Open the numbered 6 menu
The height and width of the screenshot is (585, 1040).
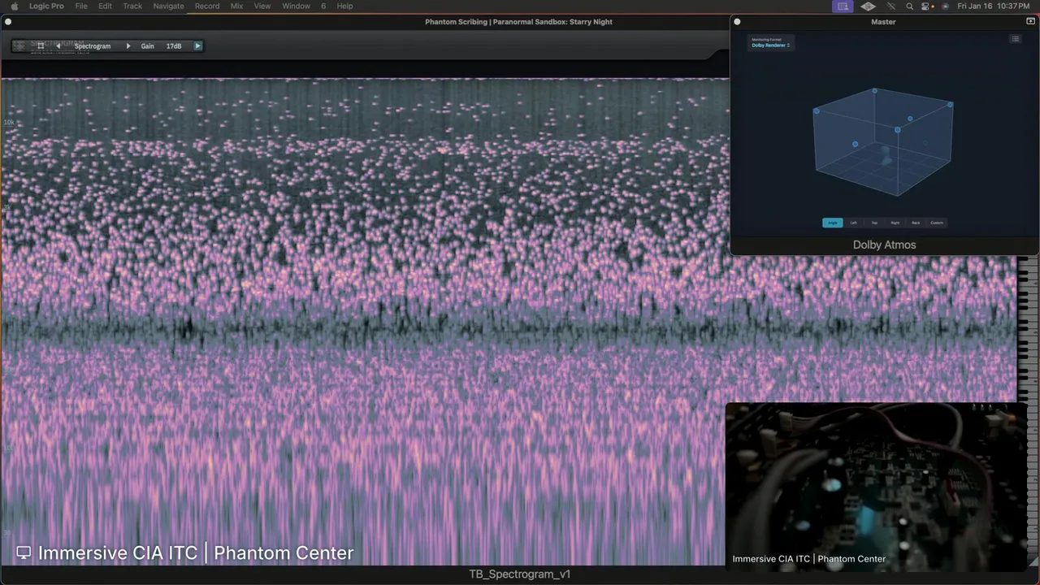pos(323,6)
